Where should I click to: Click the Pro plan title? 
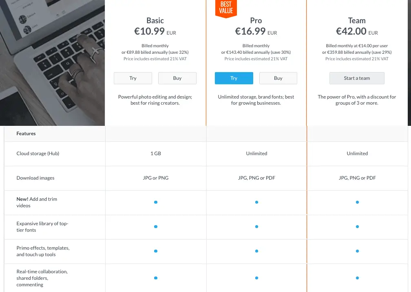256,20
